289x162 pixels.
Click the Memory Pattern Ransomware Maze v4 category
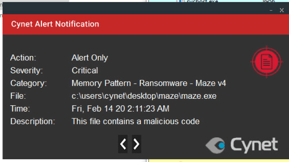pos(149,83)
